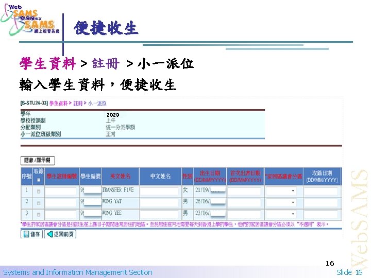Screen dimensions: 371x278
Task: Click the 出生日期 column header
Action: (210, 177)
